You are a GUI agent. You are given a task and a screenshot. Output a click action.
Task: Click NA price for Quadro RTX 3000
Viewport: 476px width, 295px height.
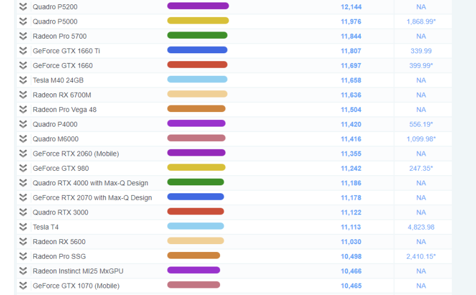[421, 213]
